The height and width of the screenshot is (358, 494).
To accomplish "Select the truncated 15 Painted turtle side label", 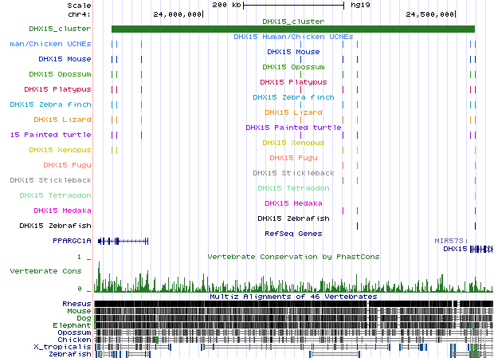I will coord(45,135).
